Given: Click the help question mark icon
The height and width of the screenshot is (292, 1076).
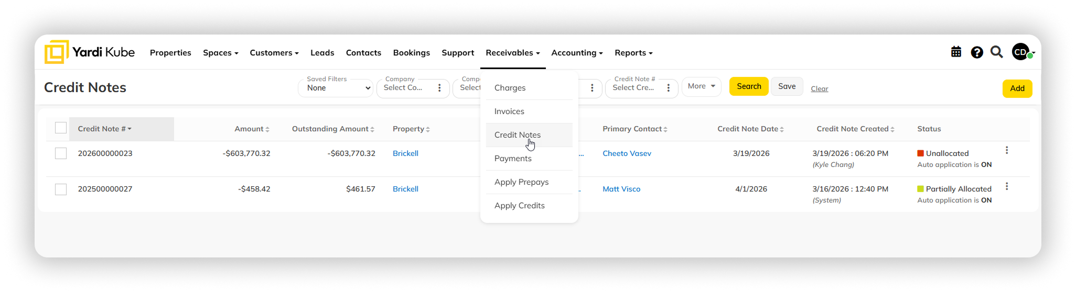Looking at the screenshot, I should (976, 52).
